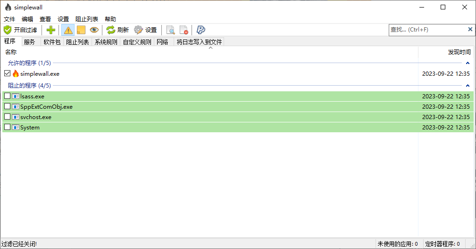Screen dimensions: 476x249
Task: Open the 阻止列表 menu in menu bar
Action: 87,19
